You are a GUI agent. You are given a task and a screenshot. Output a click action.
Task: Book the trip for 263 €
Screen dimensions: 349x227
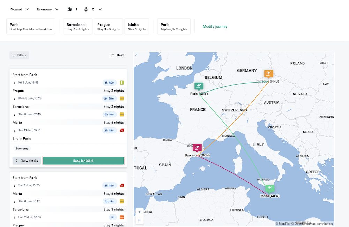pos(83,161)
